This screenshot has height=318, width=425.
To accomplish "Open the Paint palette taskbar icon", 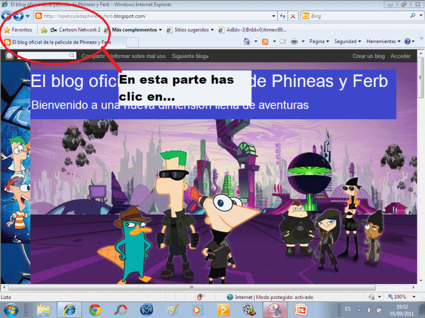I will point(172,310).
